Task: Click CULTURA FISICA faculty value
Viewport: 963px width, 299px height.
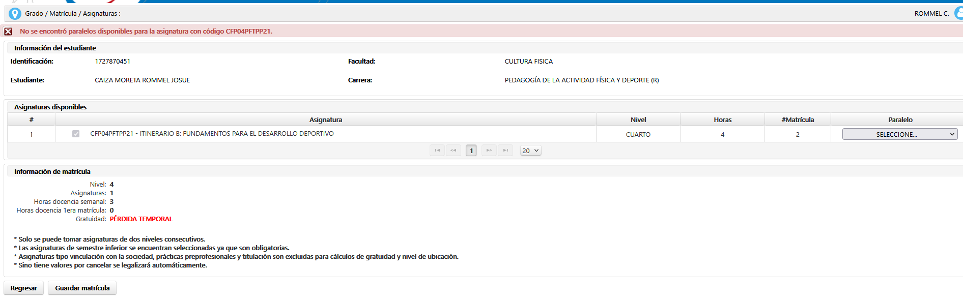Action: (529, 62)
